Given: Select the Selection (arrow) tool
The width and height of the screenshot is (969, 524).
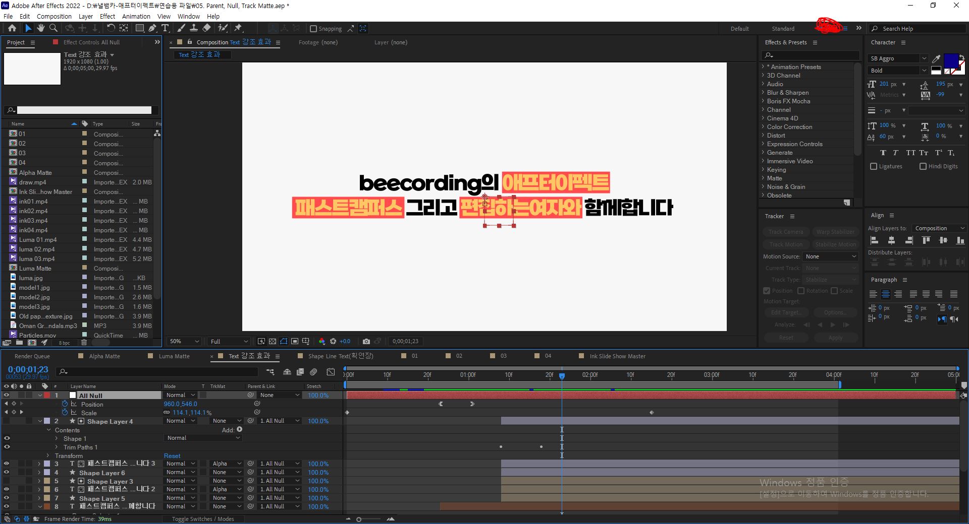Looking at the screenshot, I should click(28, 28).
